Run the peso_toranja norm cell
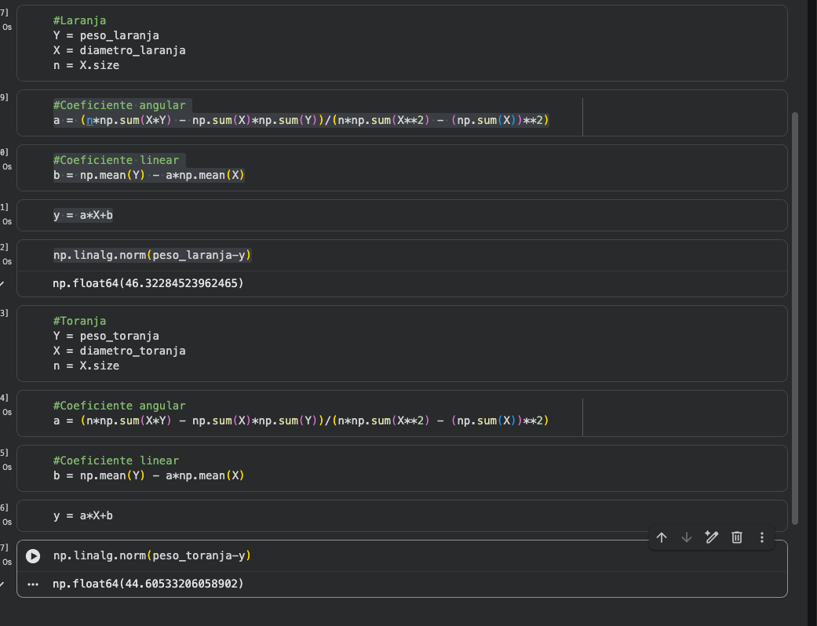 click(33, 556)
